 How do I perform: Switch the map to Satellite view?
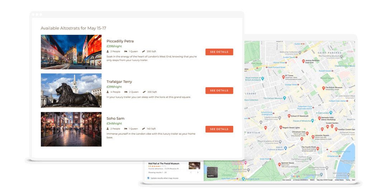[212, 172]
